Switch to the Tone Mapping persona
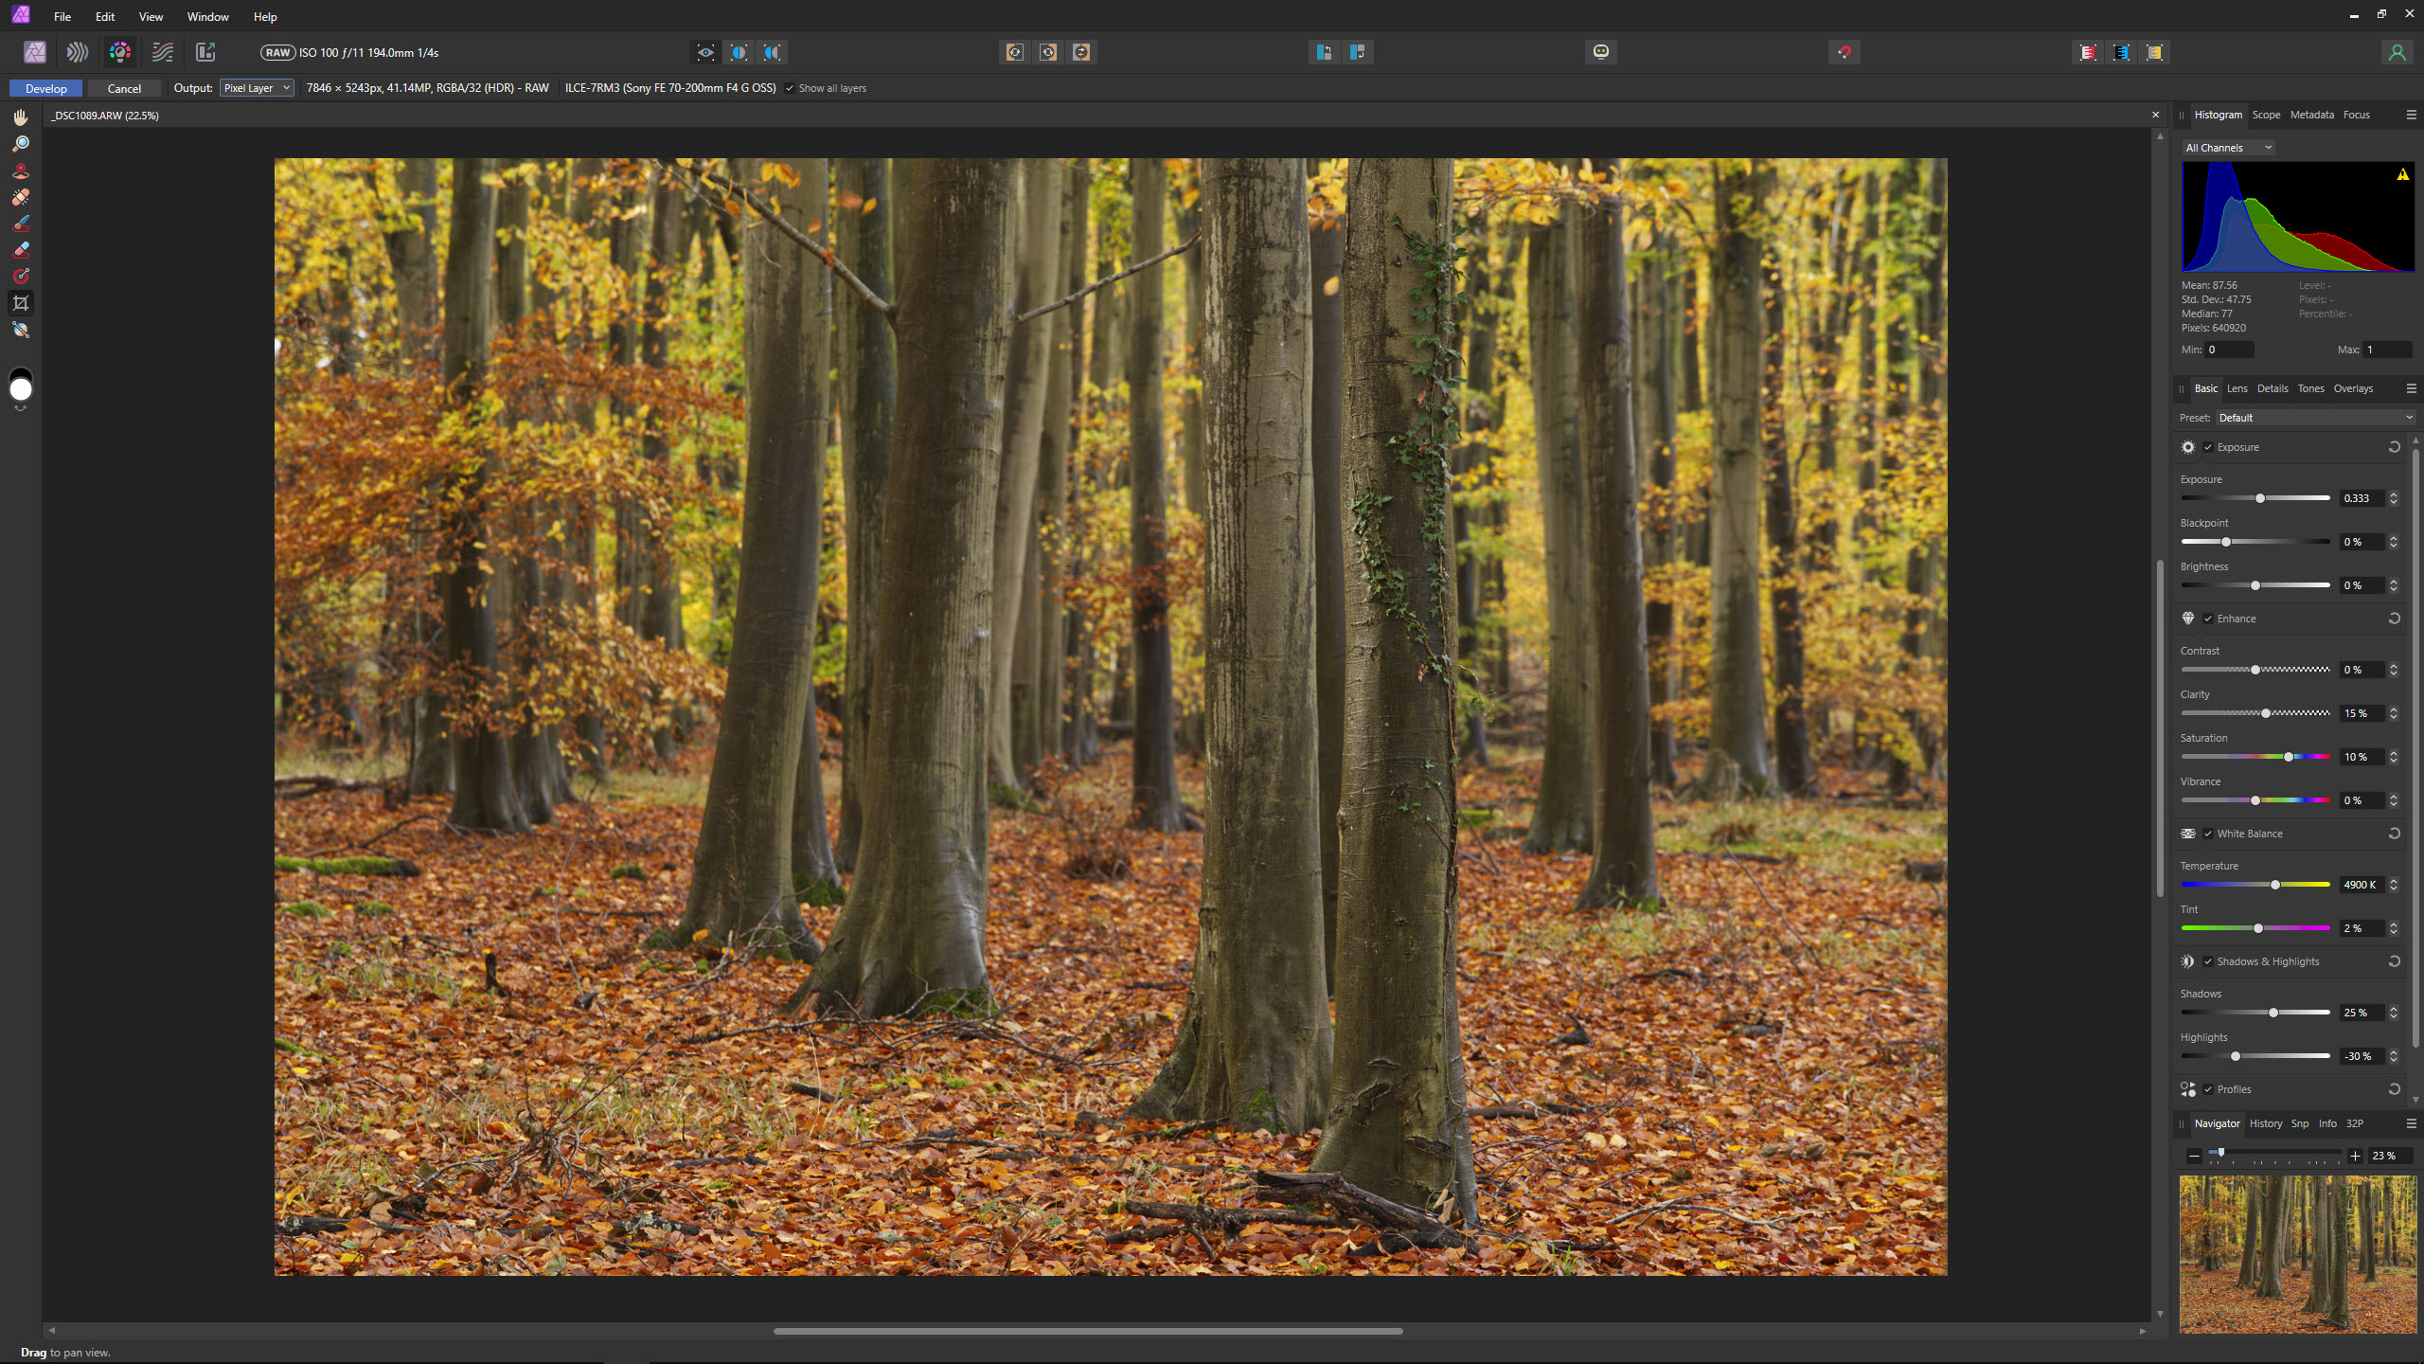Image resolution: width=2424 pixels, height=1364 pixels. click(163, 52)
